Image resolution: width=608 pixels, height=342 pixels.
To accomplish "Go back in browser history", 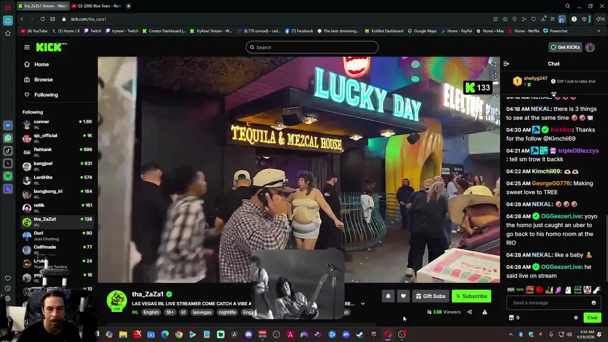I will (22, 19).
